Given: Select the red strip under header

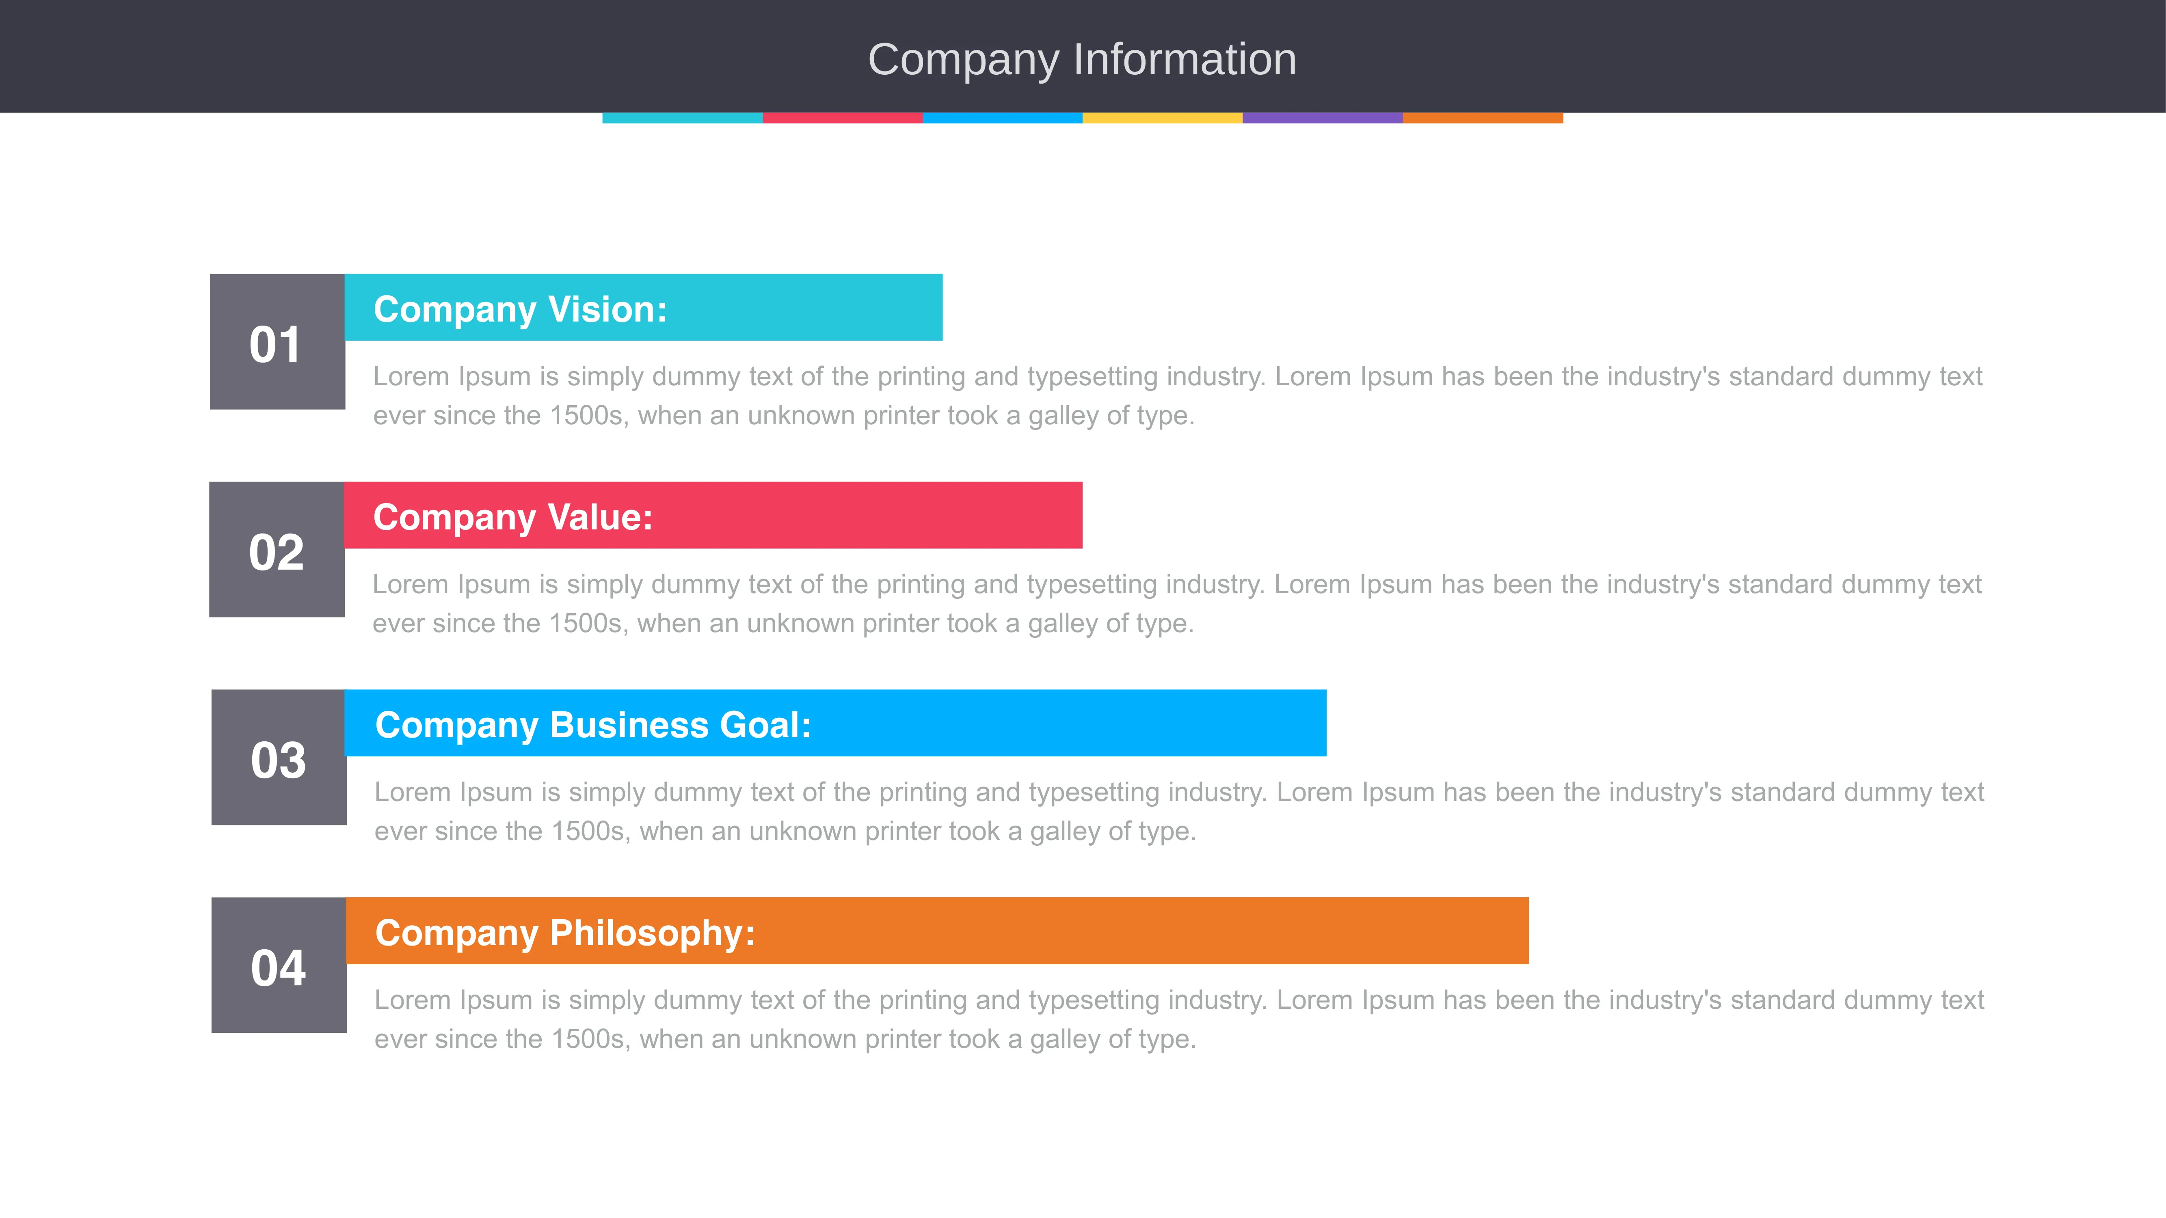Looking at the screenshot, I should click(x=843, y=119).
